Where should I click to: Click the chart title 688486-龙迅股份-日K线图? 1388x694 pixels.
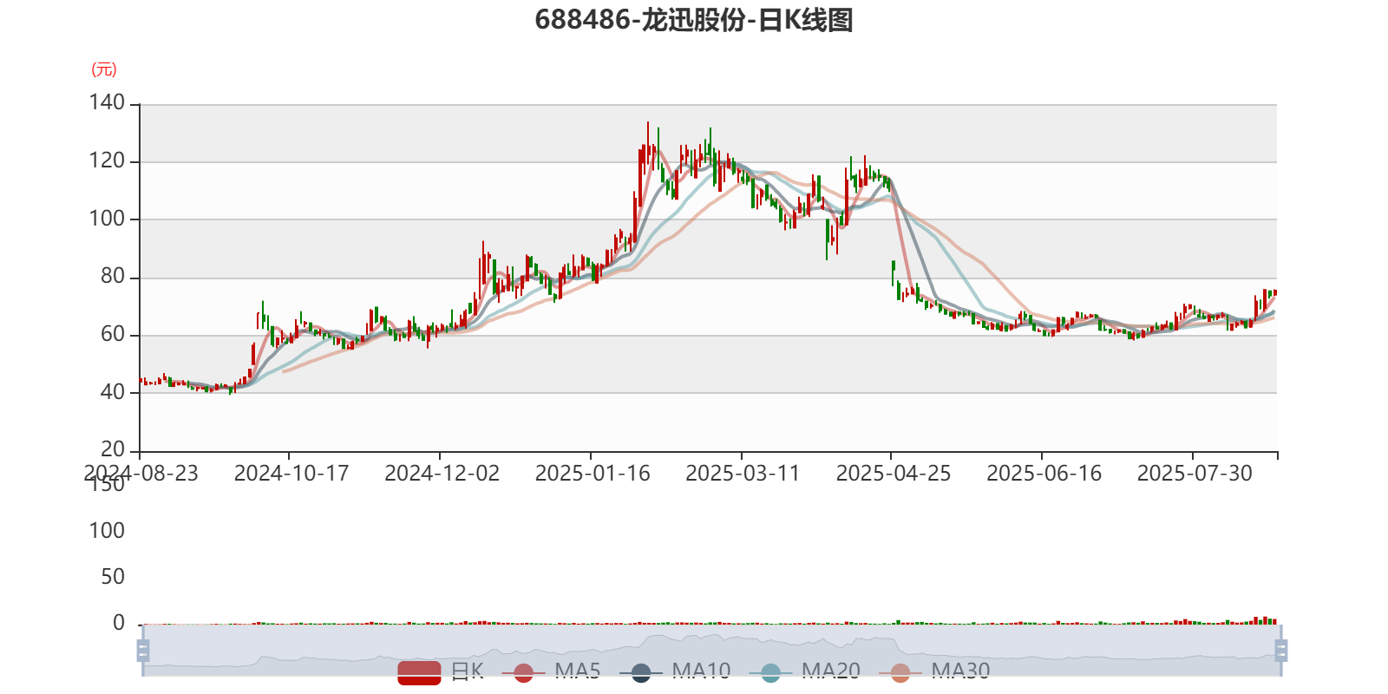click(694, 20)
